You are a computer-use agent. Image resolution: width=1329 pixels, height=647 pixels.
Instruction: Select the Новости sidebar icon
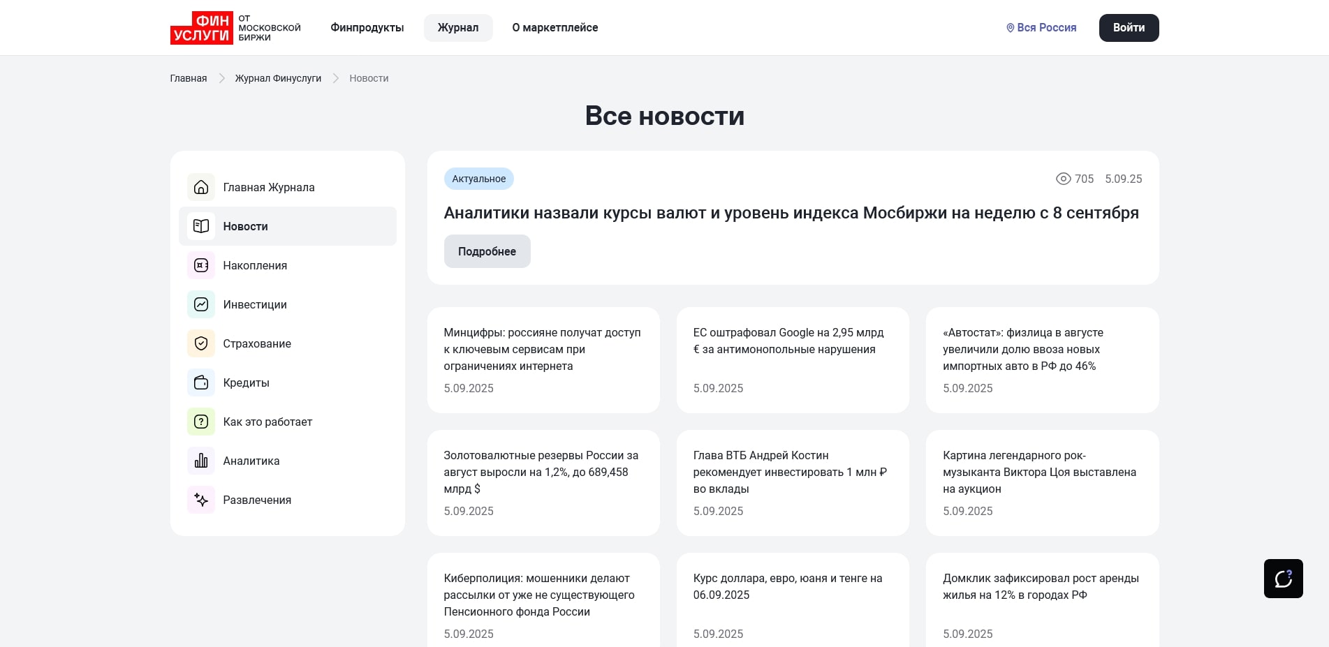coord(200,226)
